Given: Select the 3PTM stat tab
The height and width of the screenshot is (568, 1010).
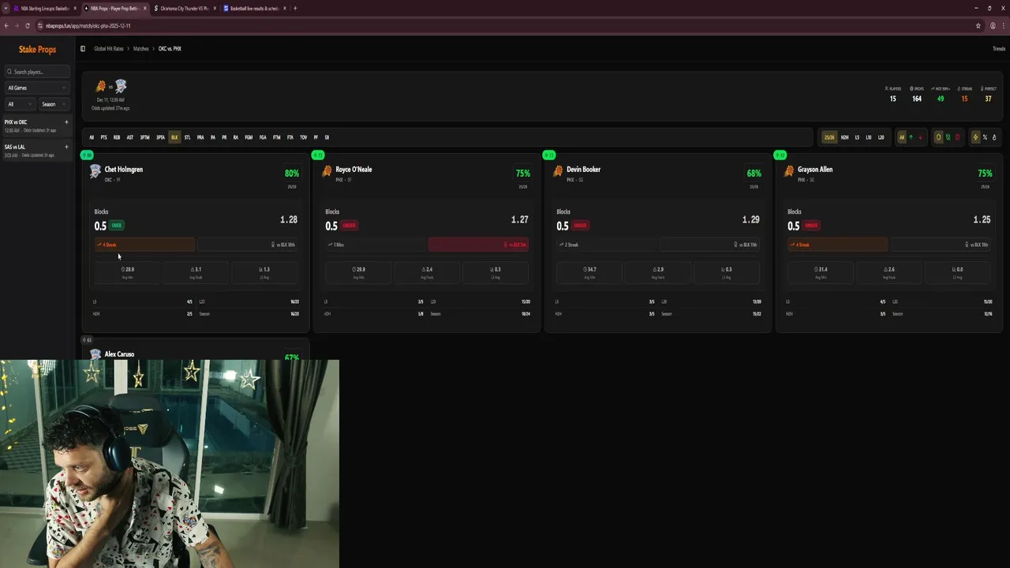Looking at the screenshot, I should click(x=145, y=137).
